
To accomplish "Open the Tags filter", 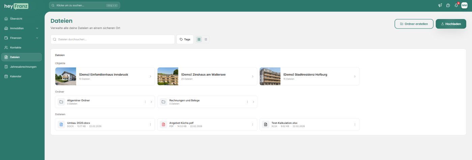I will pyautogui.click(x=185, y=39).
